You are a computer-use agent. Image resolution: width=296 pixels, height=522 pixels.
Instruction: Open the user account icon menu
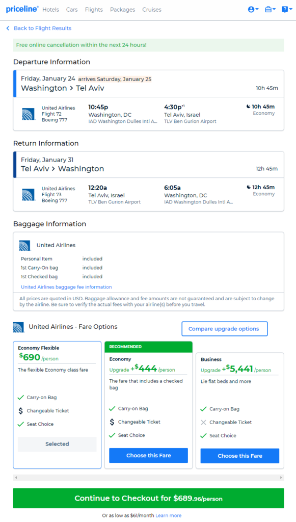(253, 10)
